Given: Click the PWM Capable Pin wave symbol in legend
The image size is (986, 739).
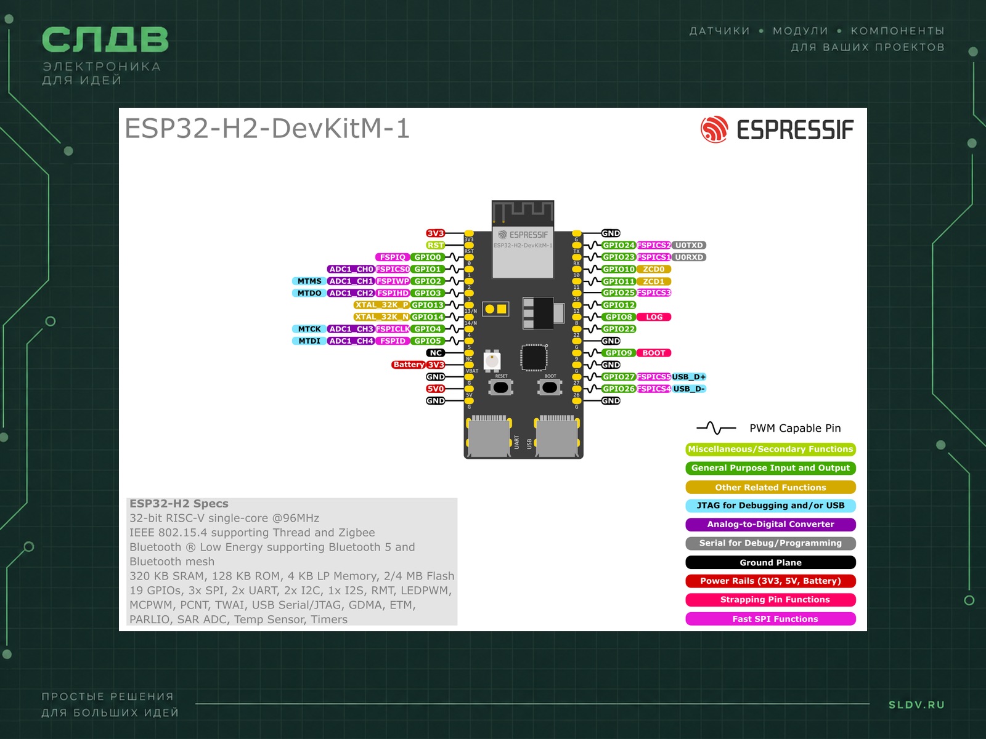Looking at the screenshot, I should (716, 428).
